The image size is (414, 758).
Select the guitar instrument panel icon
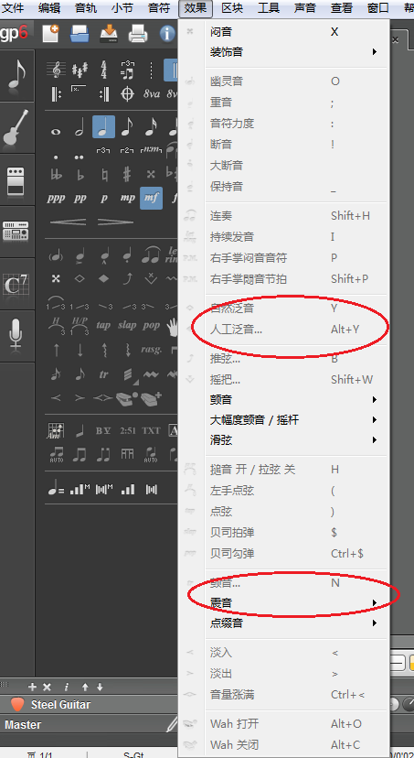[16, 128]
